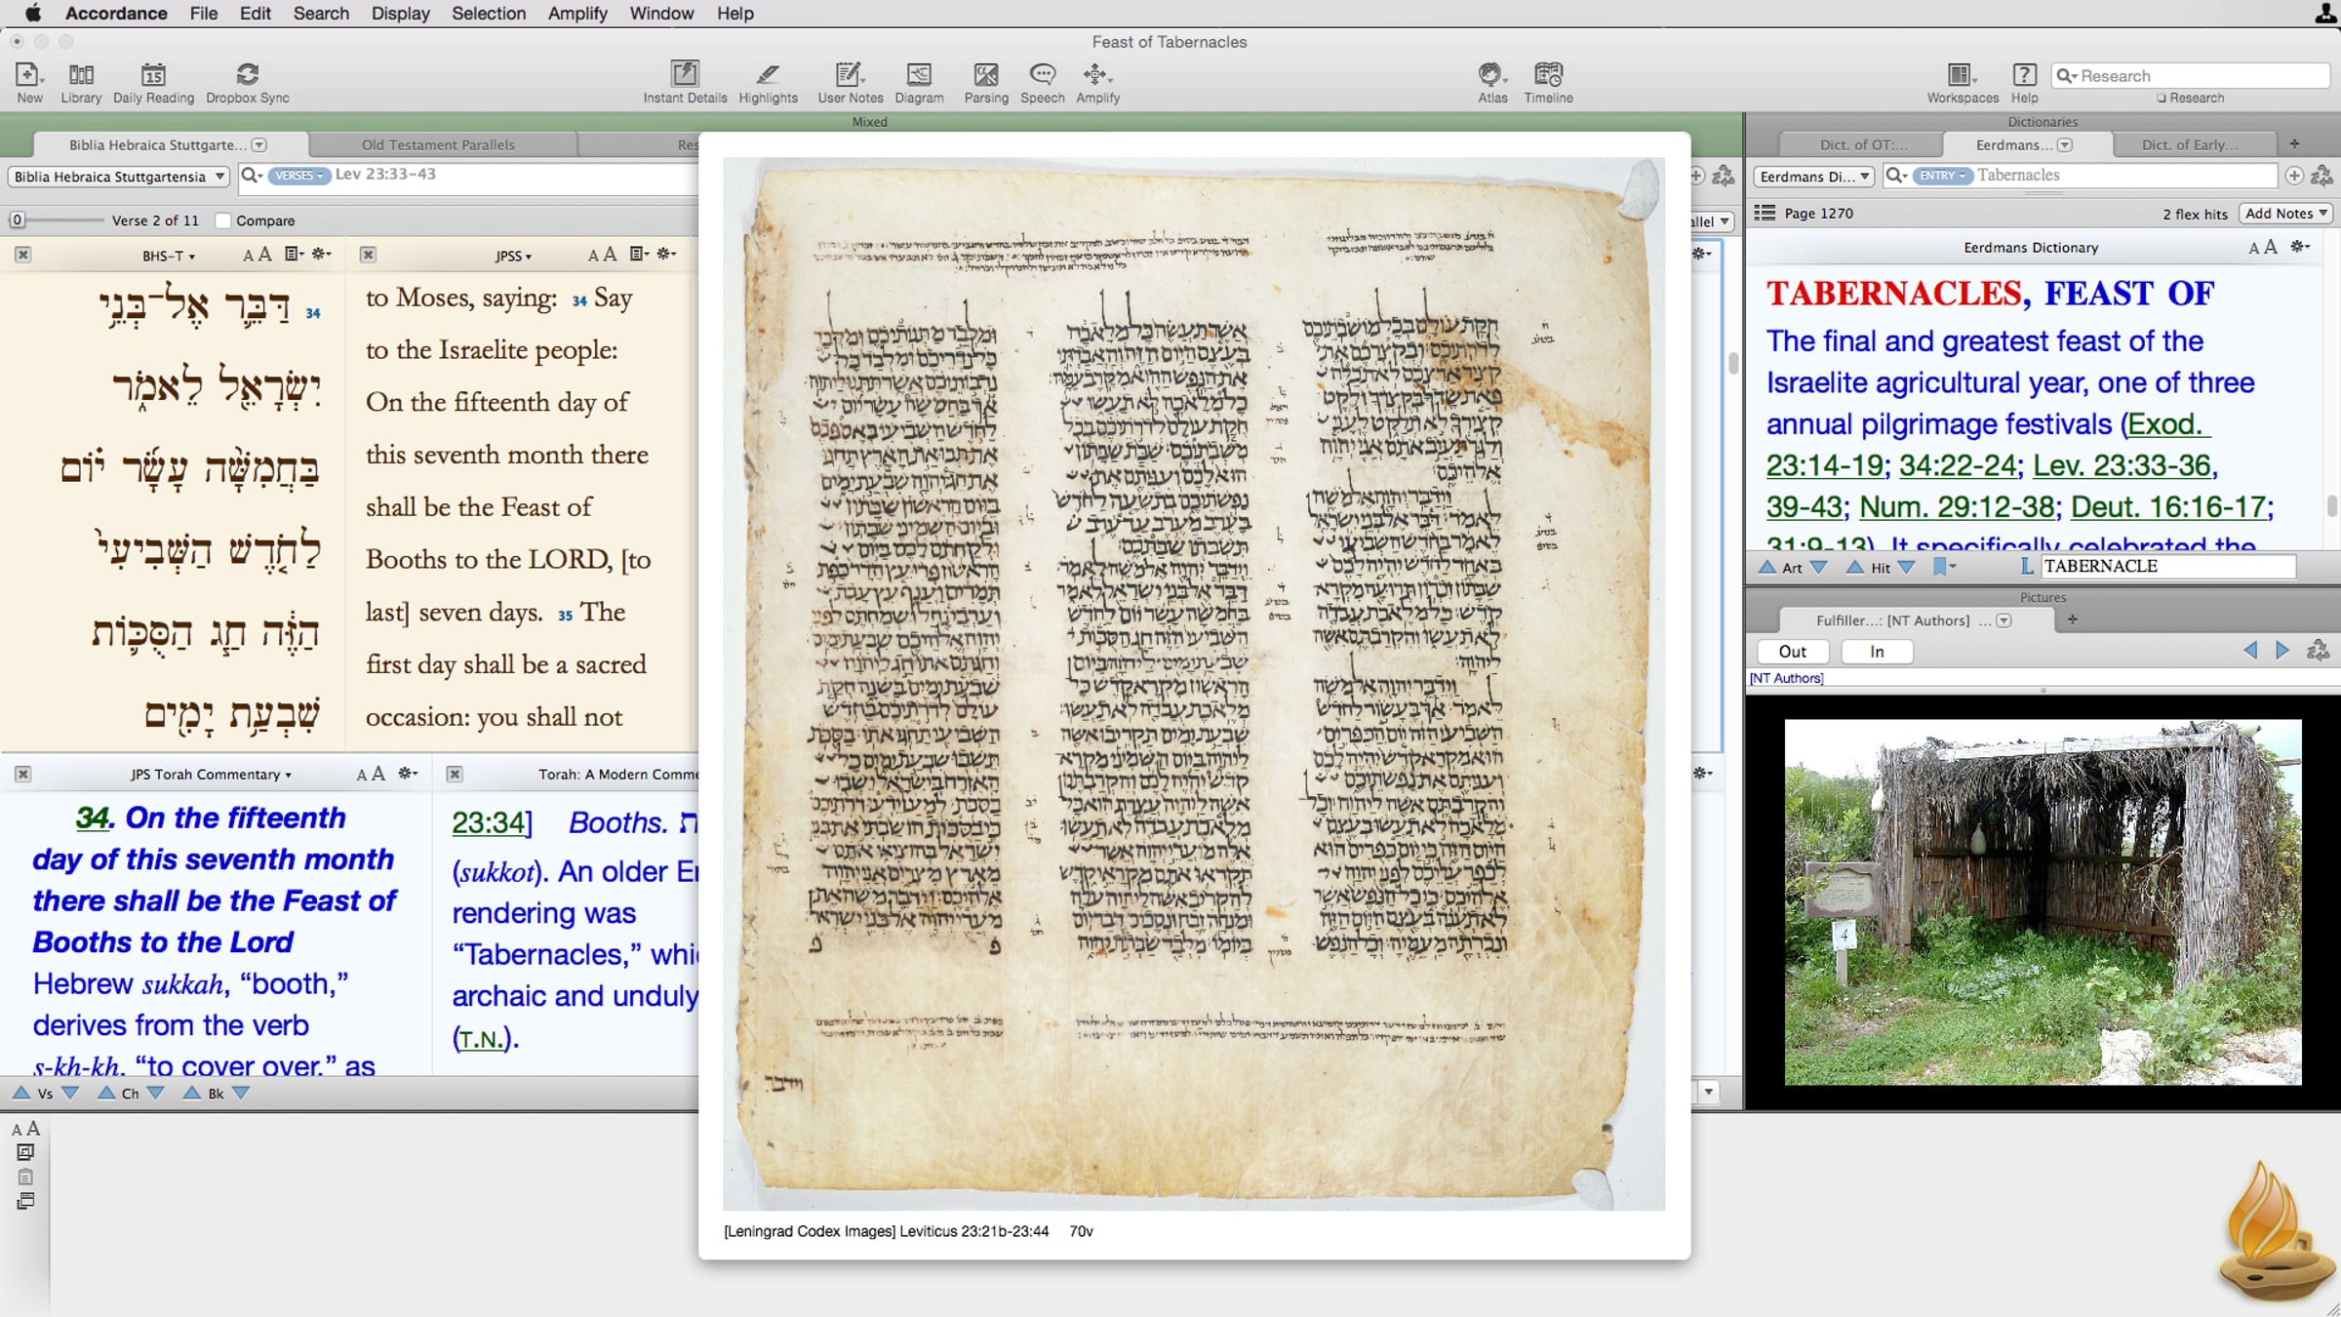Close the JPS Torah Commentary pane
The width and height of the screenshot is (2341, 1317).
point(22,774)
